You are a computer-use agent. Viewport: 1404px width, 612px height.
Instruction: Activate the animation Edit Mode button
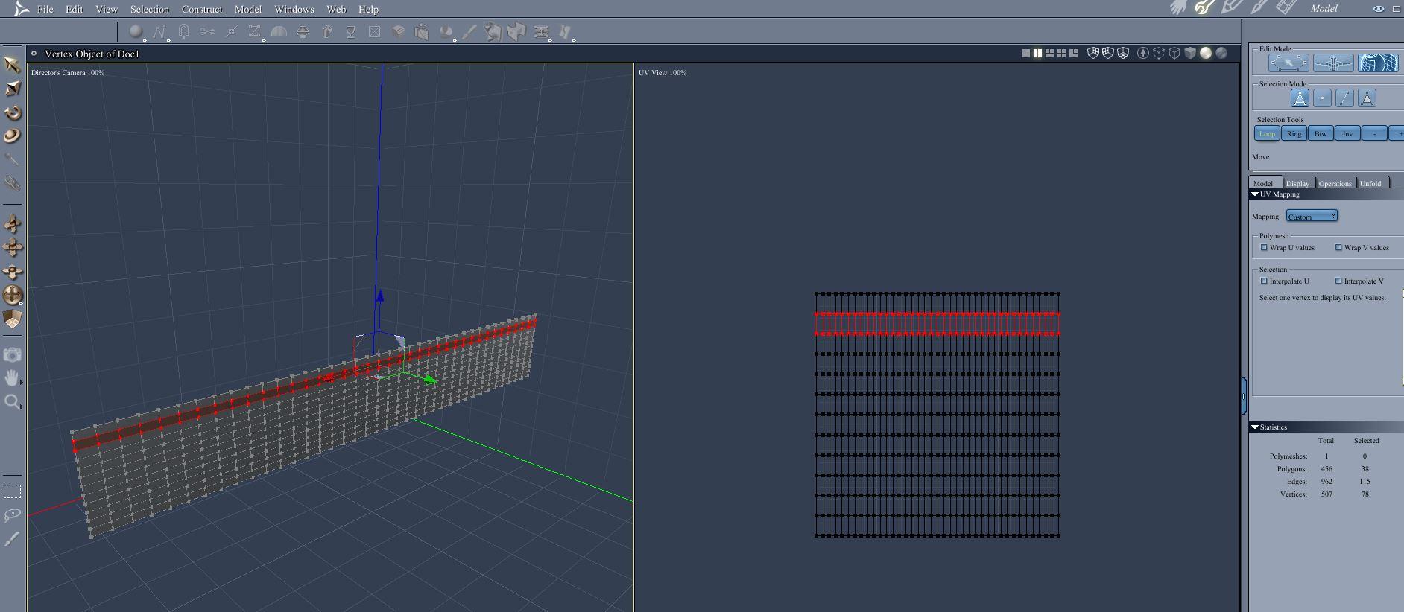tap(1333, 63)
